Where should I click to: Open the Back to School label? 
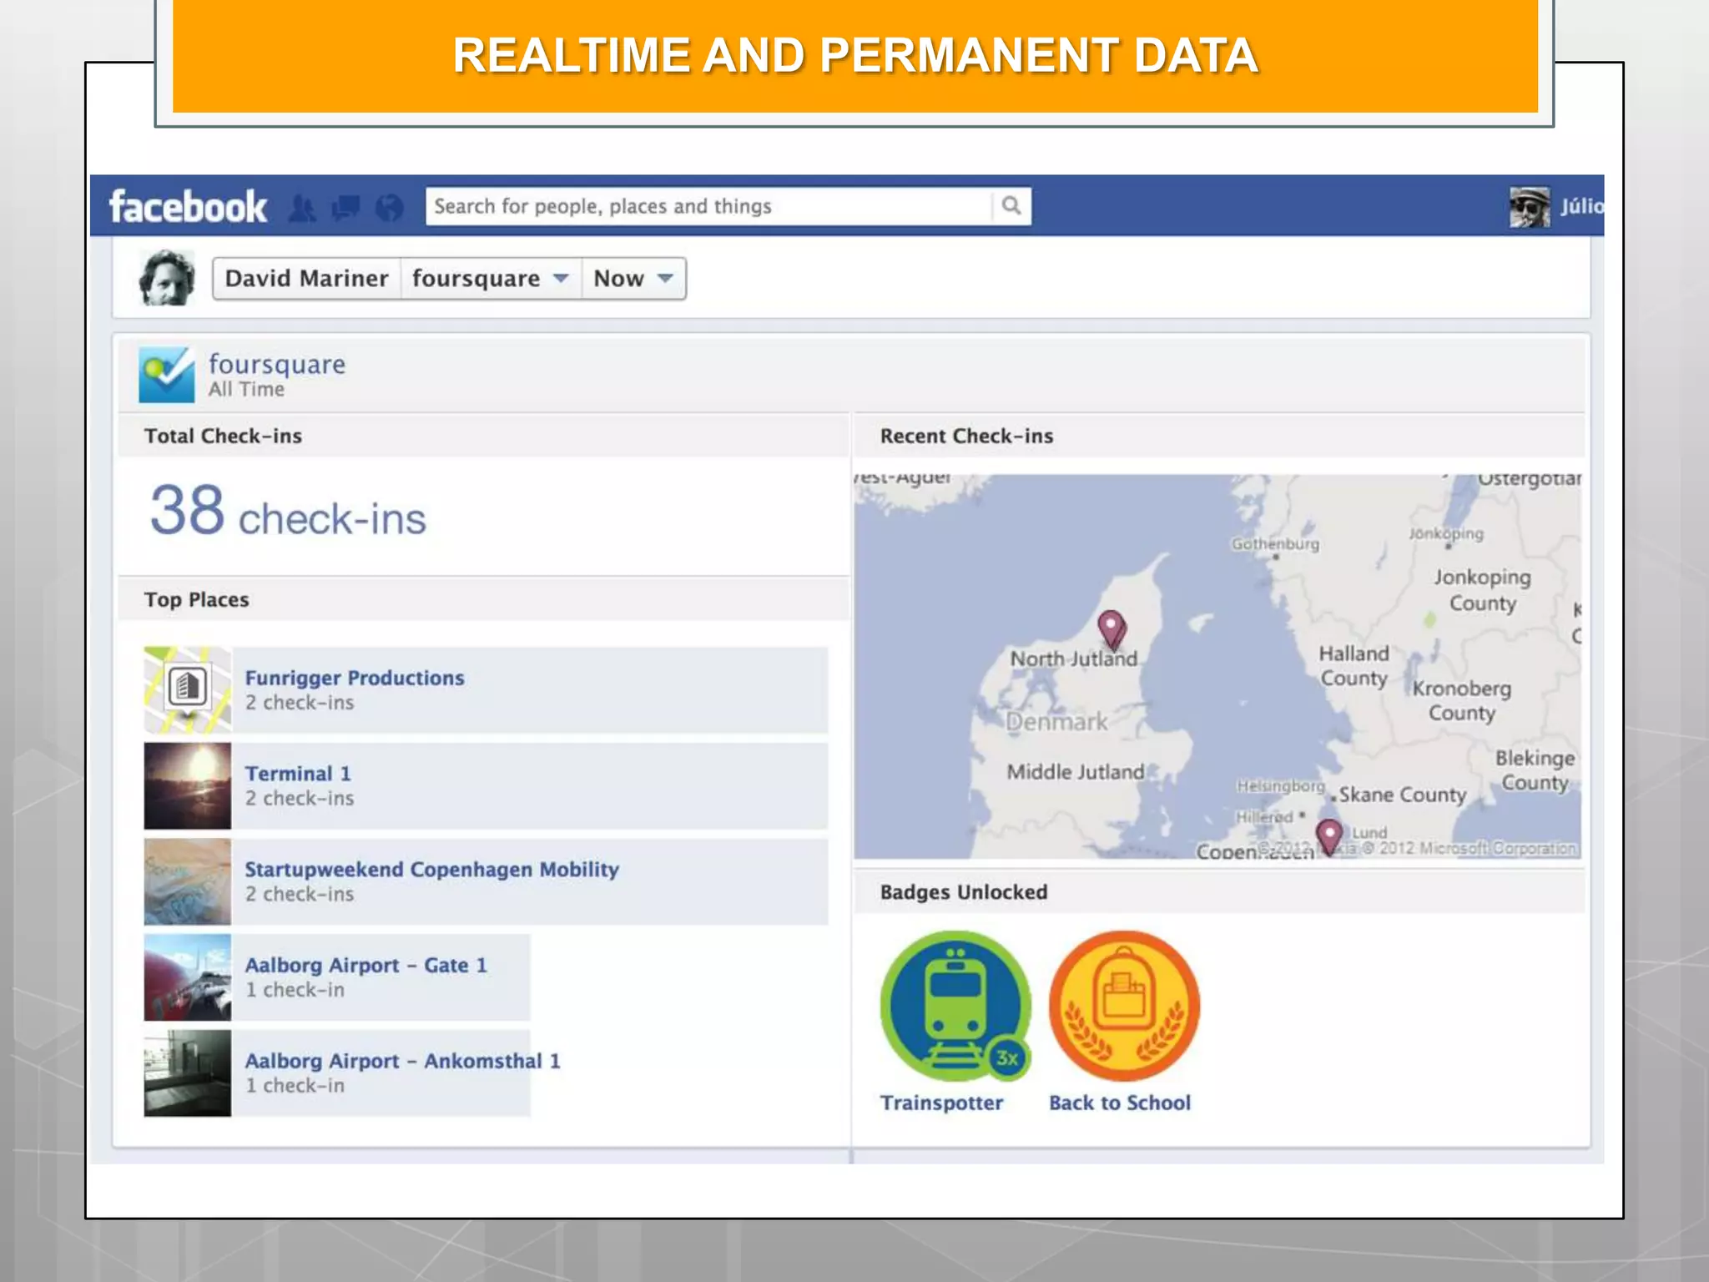(x=1120, y=1103)
